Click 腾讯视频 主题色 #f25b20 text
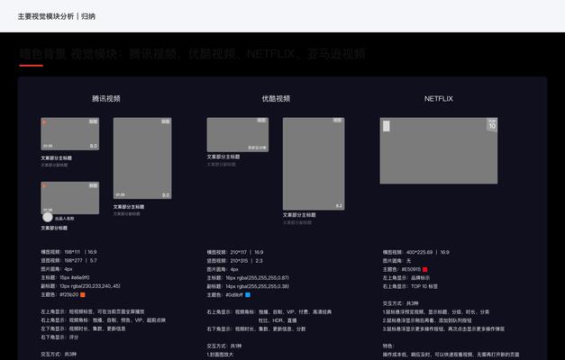This screenshot has height=360, width=565. coord(59,294)
